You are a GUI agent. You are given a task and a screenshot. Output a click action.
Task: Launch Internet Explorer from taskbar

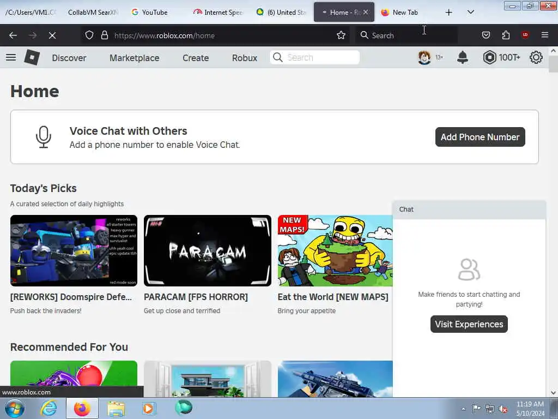pos(48,408)
